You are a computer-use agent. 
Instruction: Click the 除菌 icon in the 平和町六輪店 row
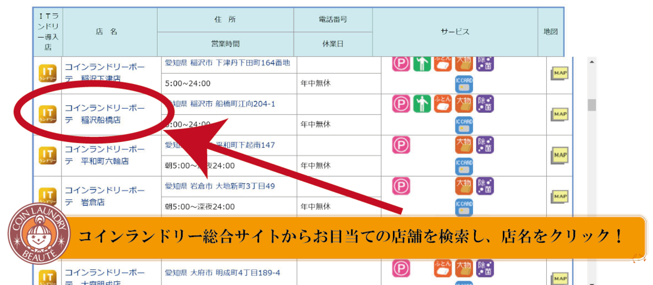pyautogui.click(x=485, y=145)
